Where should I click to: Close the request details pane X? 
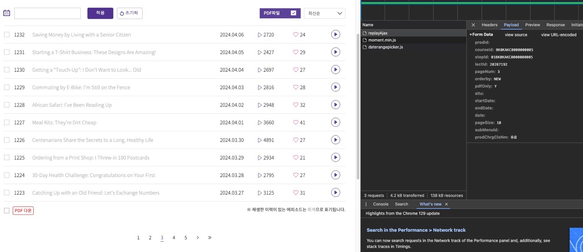coord(473,25)
